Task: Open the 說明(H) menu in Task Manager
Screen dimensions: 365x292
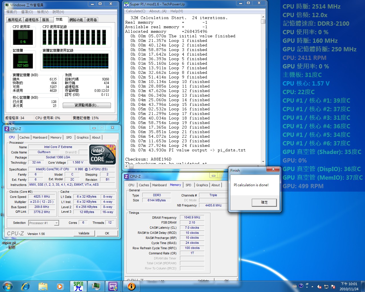Action: coord(58,12)
